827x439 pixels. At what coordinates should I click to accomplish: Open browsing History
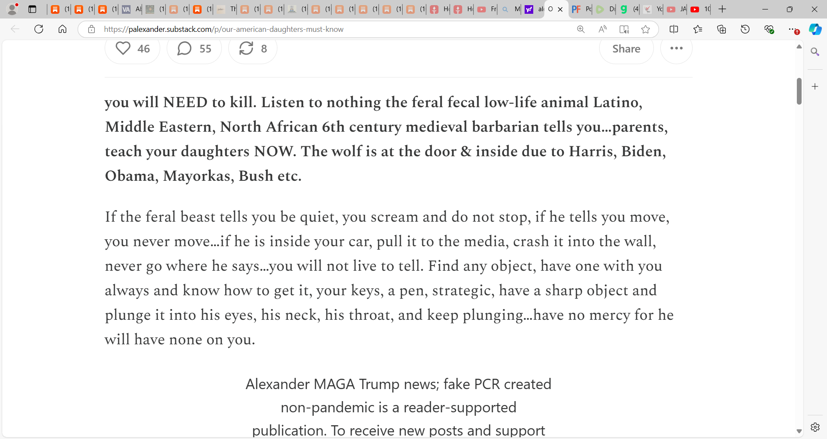click(x=745, y=29)
